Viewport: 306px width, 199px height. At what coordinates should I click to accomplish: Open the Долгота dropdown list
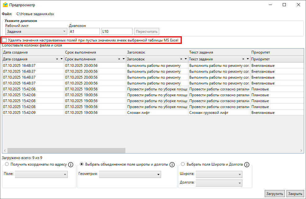[x=219, y=183]
